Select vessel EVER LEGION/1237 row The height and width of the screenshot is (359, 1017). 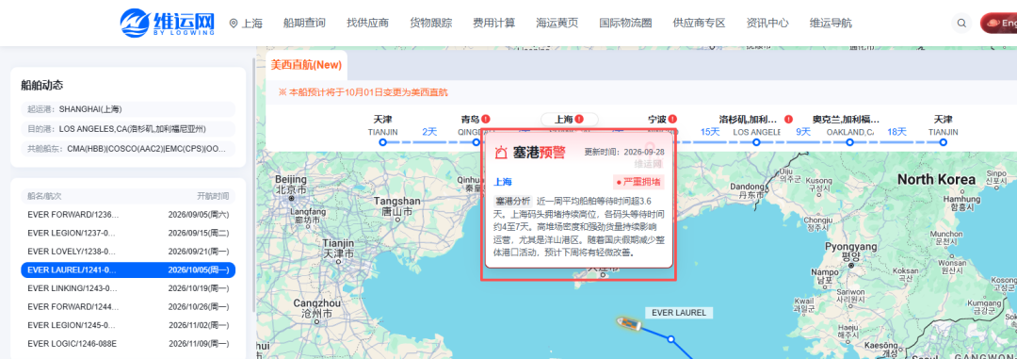128,233
